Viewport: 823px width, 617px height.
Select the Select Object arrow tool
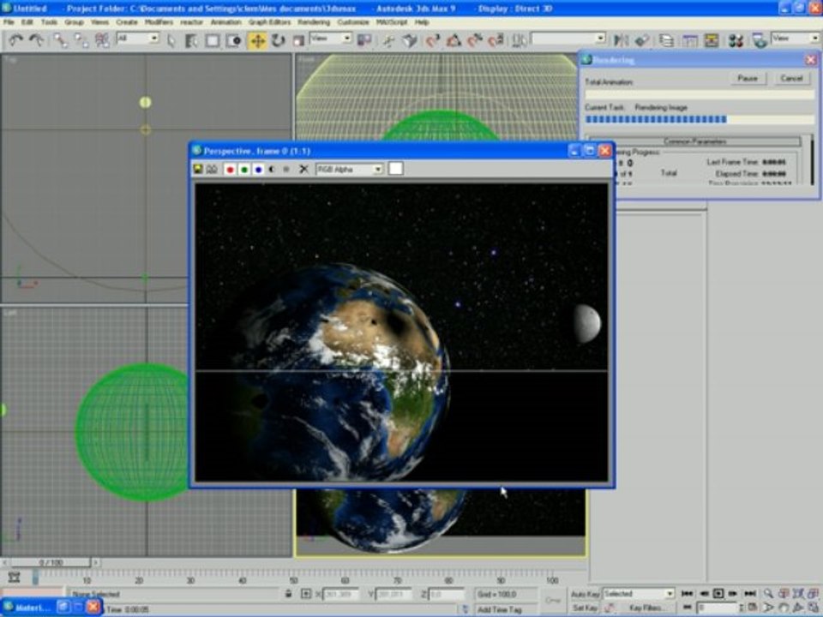pyautogui.click(x=171, y=40)
